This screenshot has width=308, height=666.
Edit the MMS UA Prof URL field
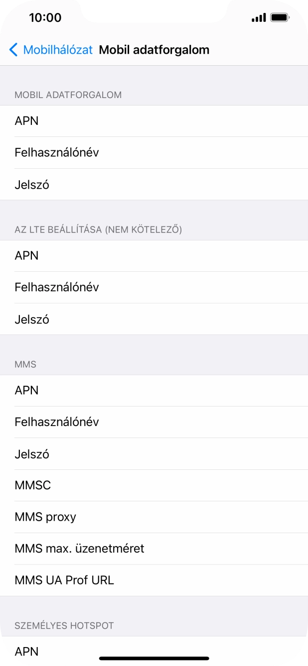pyautogui.click(x=154, y=580)
